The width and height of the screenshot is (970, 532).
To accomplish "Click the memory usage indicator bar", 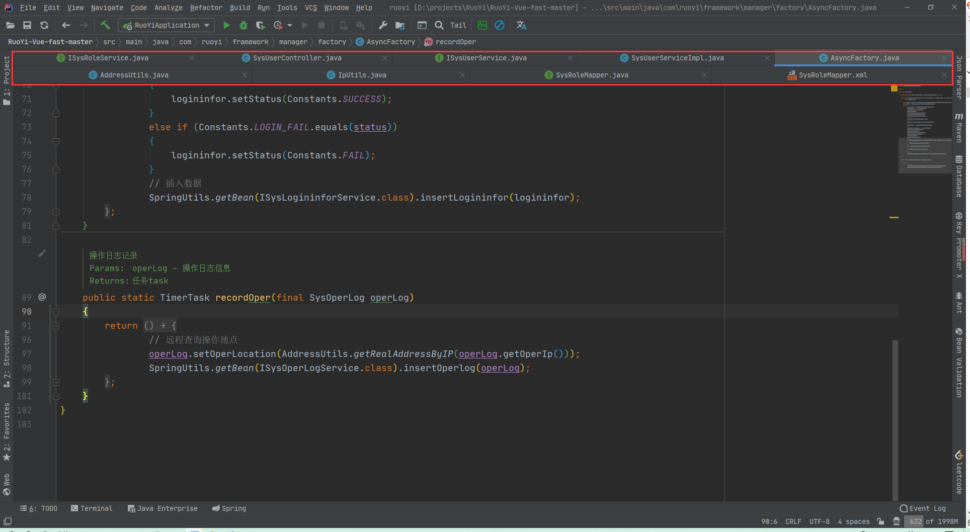I will point(933,521).
